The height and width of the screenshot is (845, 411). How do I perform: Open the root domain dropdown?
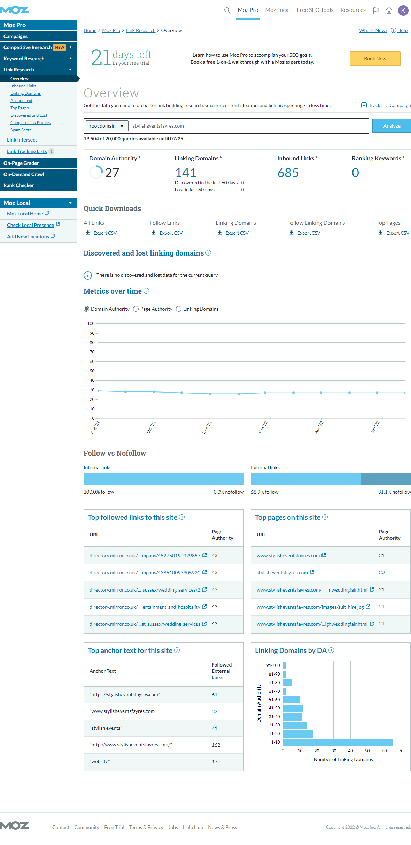[x=107, y=126]
